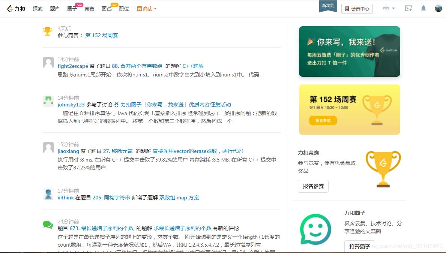Image resolution: width=446 pixels, height=253 pixels.
Task: Click the green smiley 力扣圈子 icon
Action: point(315,229)
